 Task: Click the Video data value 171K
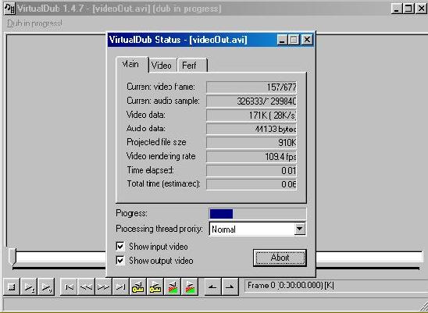(251, 115)
